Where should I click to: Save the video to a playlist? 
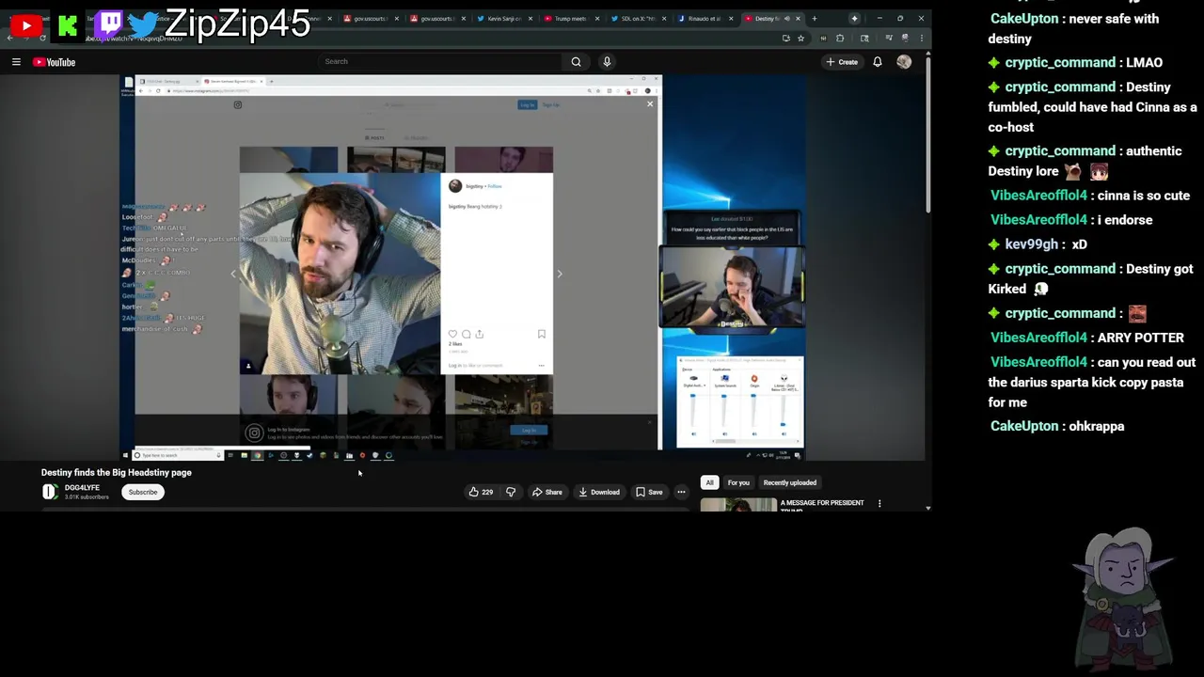[x=649, y=492]
